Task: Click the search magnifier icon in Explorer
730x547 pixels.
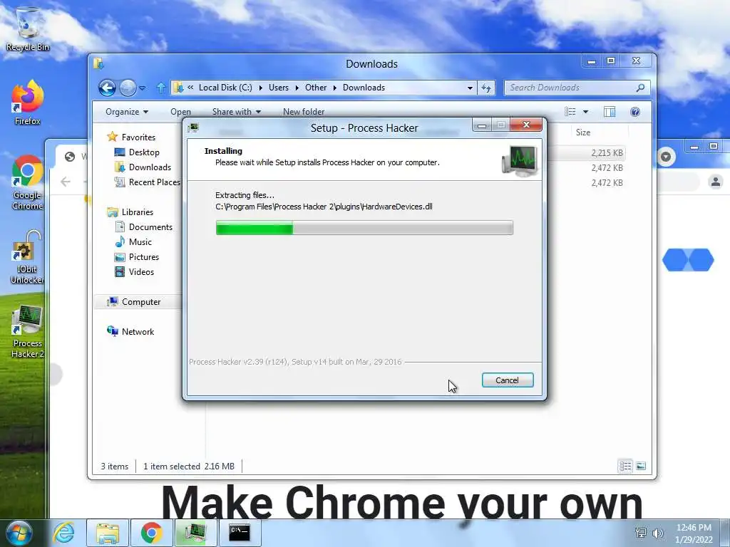Action: (x=641, y=88)
